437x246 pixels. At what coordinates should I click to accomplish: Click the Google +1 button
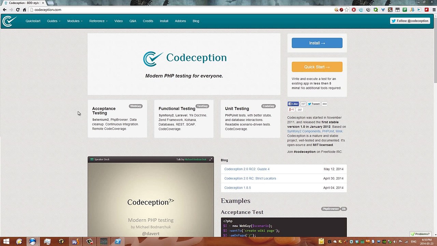pyautogui.click(x=291, y=110)
